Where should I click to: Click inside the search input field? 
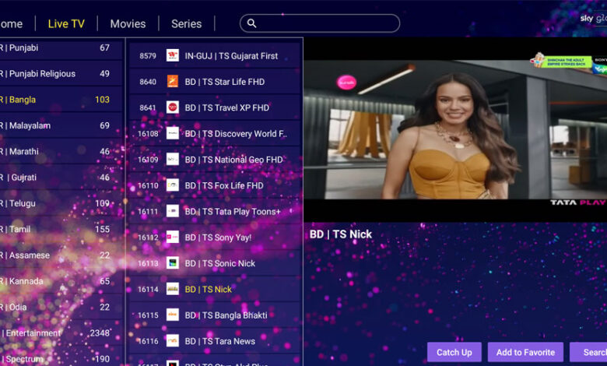coord(327,23)
